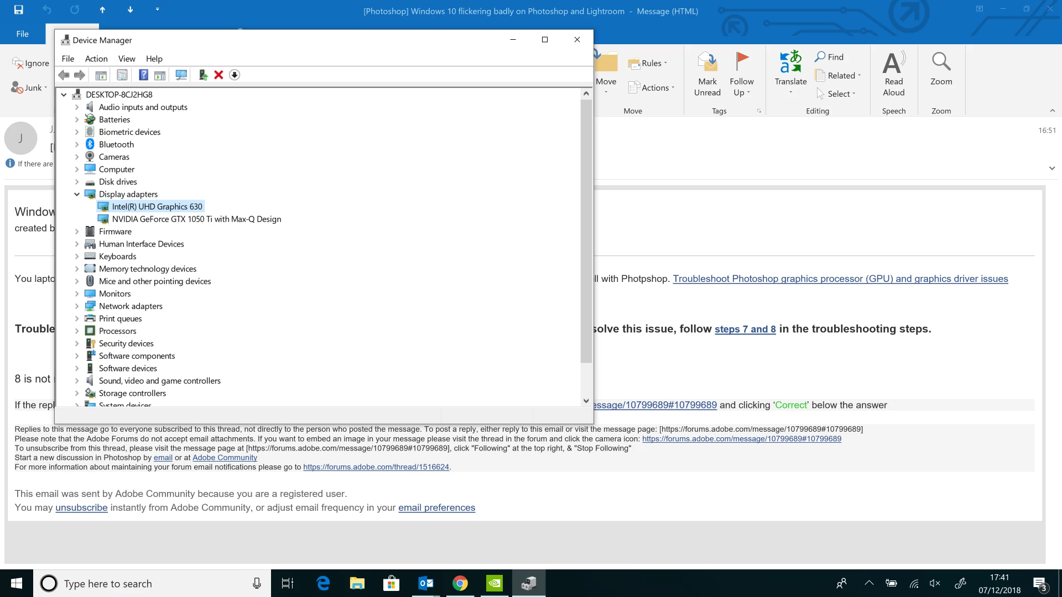Click the Device Manager scrollbar down arrow
1062x597 pixels.
586,401
